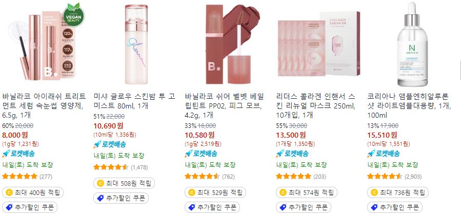Click coupon tag icon under 최대 508원 적립
The height and width of the screenshot is (218, 461).
[x=101, y=199]
